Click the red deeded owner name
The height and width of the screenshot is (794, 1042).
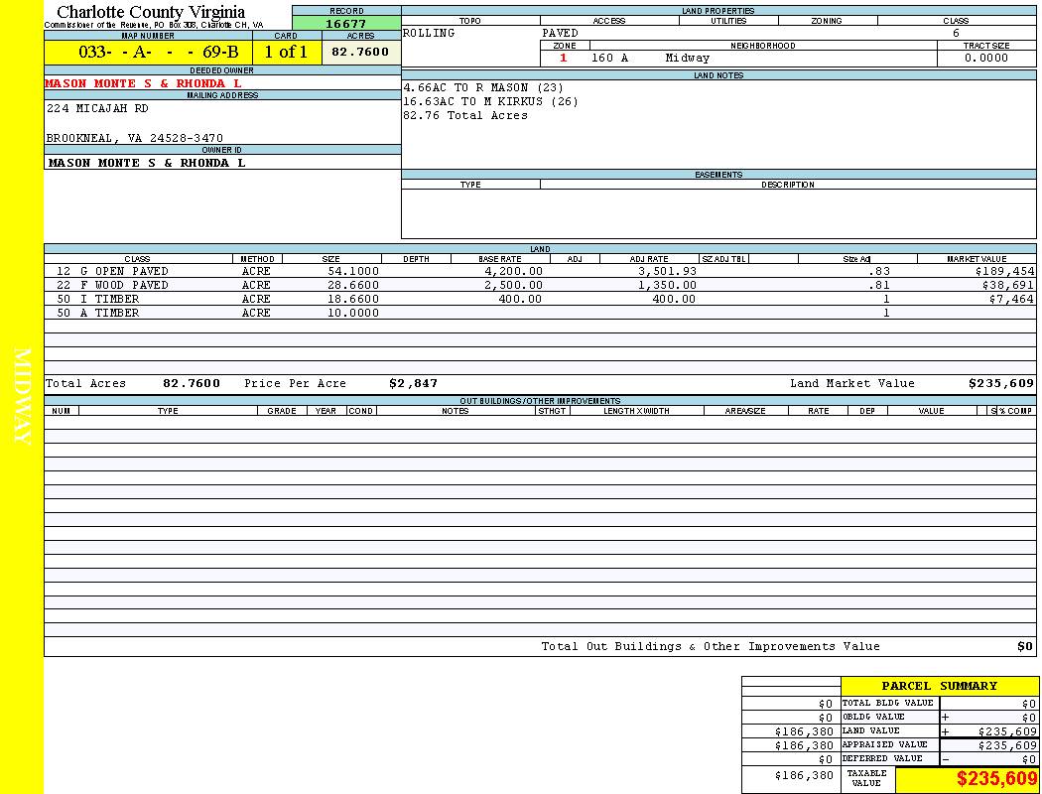point(144,83)
